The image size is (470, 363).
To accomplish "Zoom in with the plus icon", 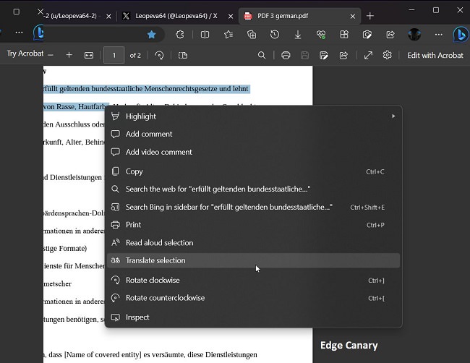I will (x=69, y=55).
